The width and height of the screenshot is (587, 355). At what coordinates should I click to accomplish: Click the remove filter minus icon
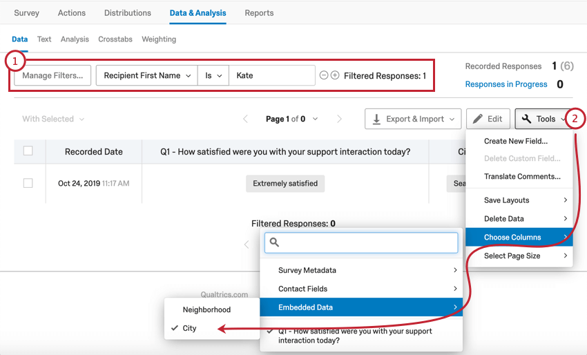324,75
